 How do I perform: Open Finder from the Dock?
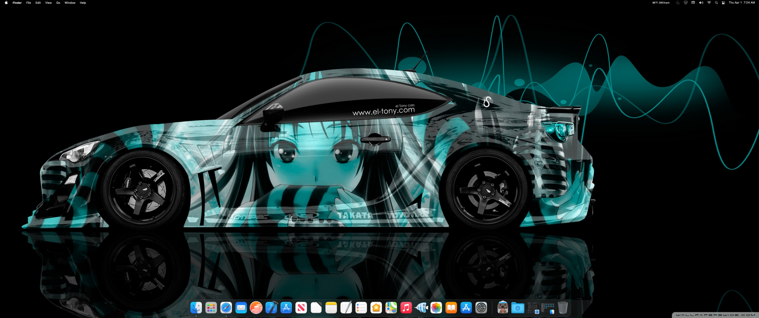coord(196,308)
